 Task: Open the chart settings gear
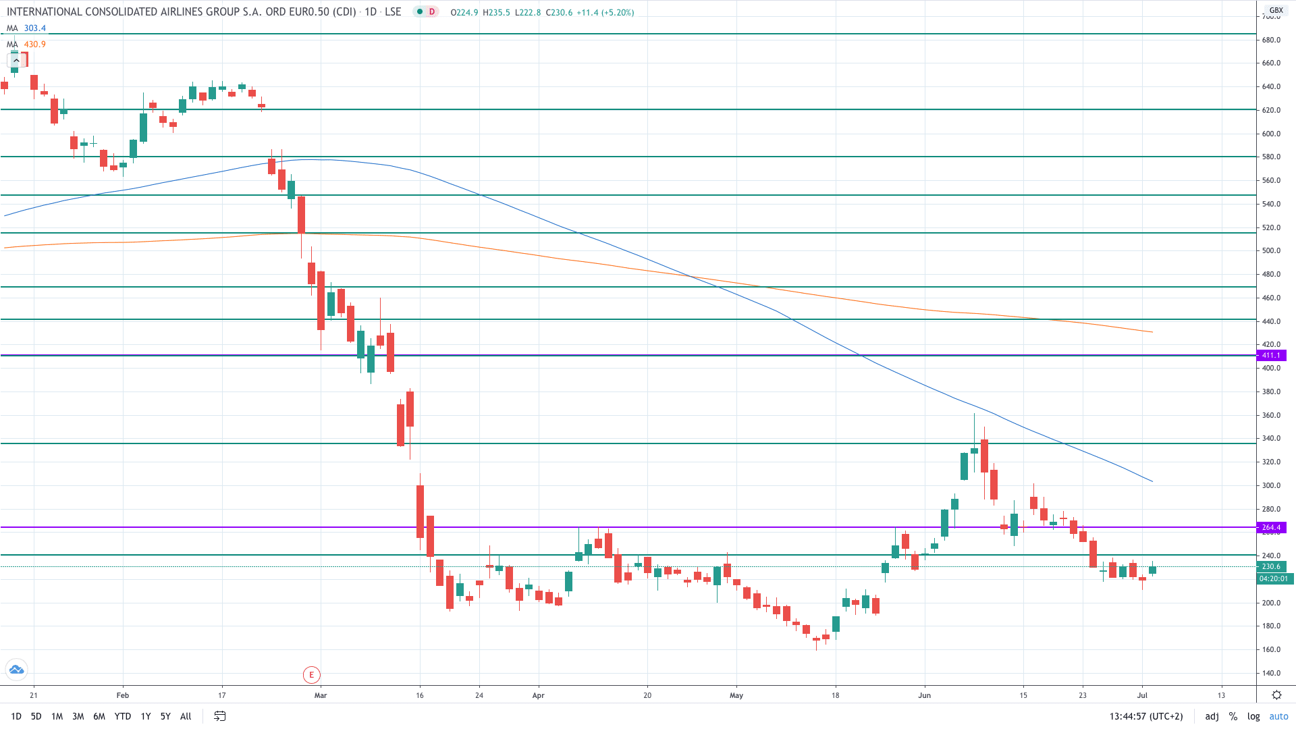pyautogui.click(x=1276, y=694)
